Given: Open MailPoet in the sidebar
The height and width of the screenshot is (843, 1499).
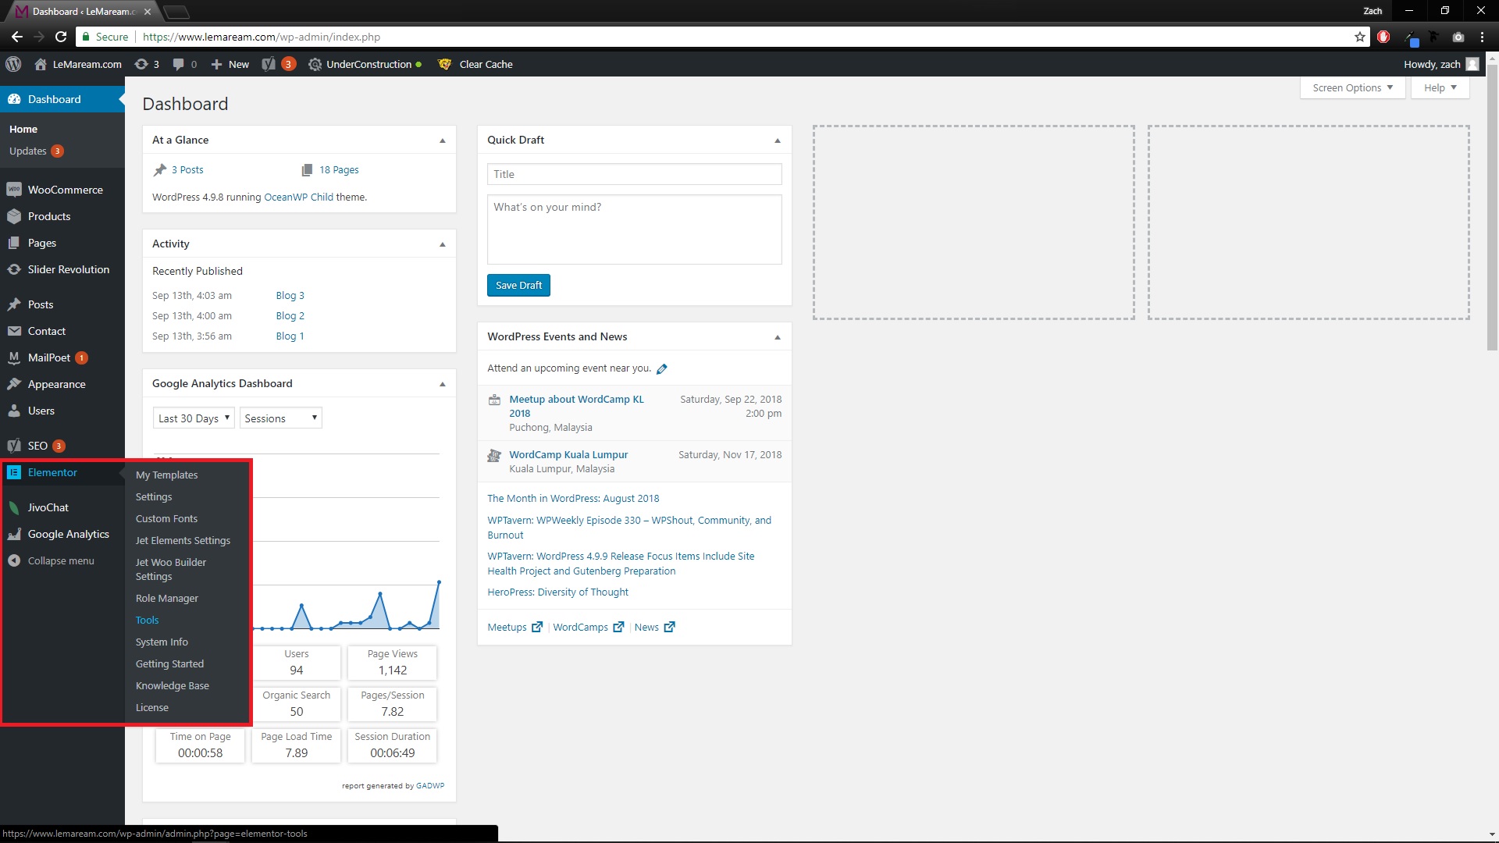Looking at the screenshot, I should pos(62,357).
